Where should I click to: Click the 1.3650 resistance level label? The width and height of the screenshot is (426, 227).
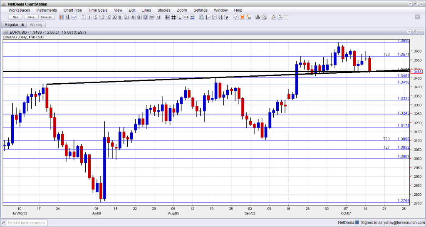404,40
